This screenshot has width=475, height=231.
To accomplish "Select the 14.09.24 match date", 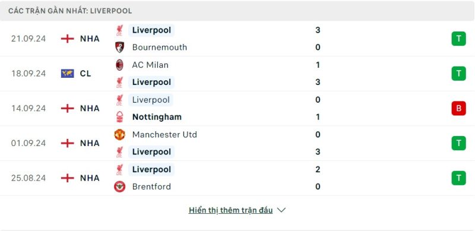I will (x=28, y=108).
